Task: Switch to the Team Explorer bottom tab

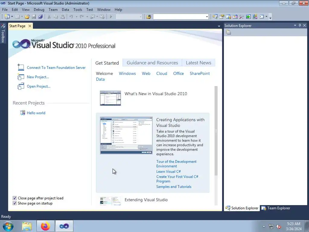Action: (276, 208)
